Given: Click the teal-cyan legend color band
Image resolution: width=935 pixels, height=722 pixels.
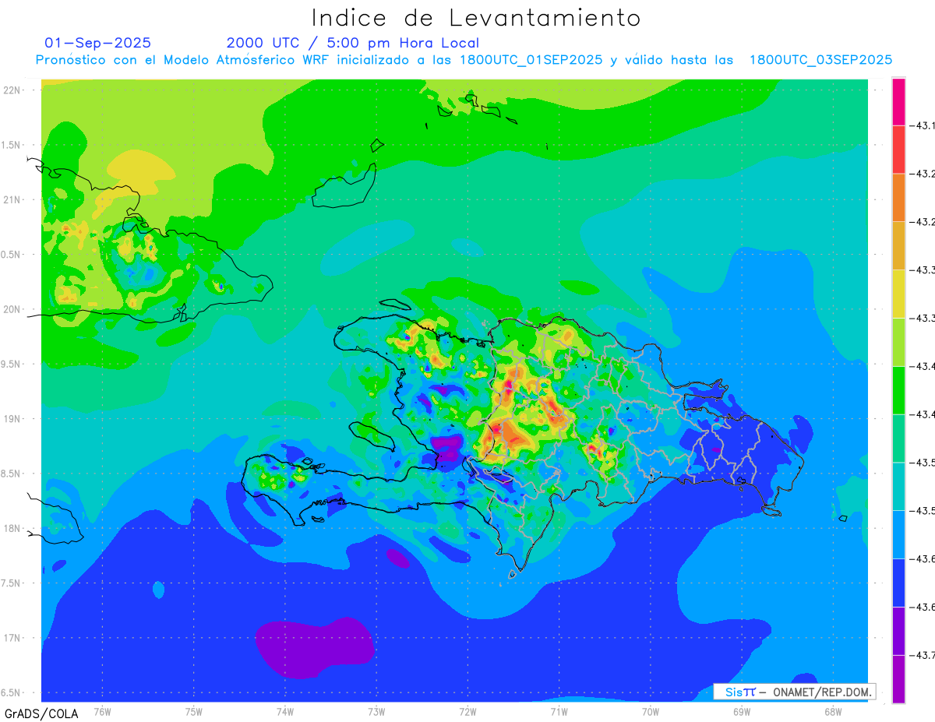Looking at the screenshot, I should [898, 487].
